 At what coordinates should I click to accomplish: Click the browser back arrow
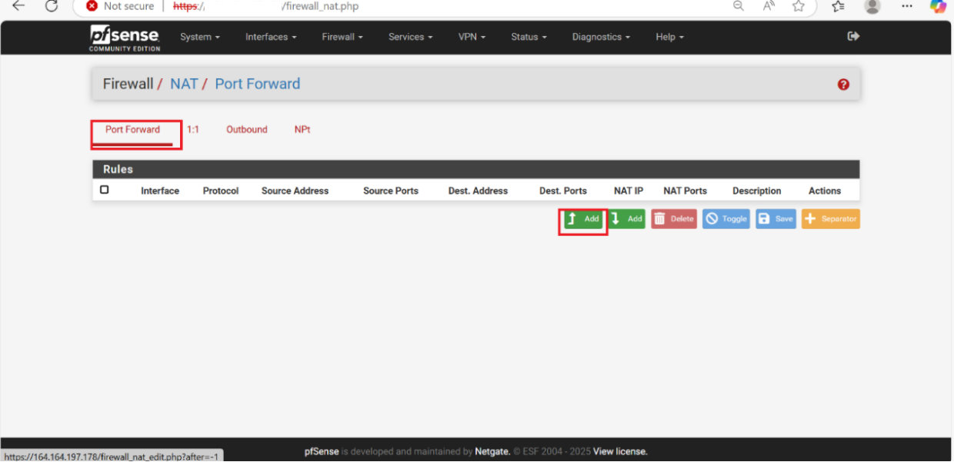[18, 6]
